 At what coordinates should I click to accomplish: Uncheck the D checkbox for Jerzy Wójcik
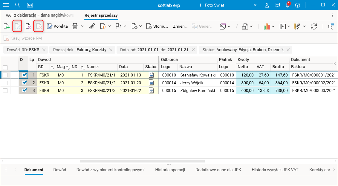(x=25, y=83)
